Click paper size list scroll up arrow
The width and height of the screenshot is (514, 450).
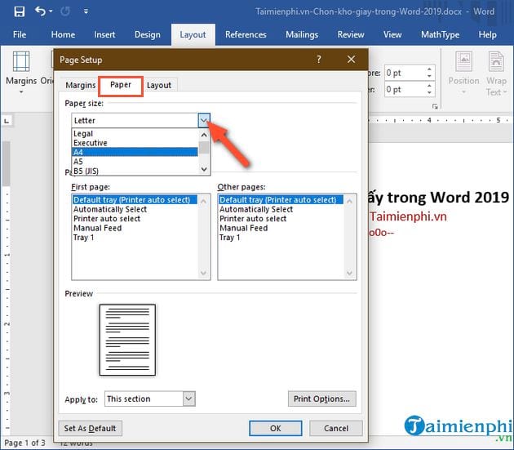(204, 135)
